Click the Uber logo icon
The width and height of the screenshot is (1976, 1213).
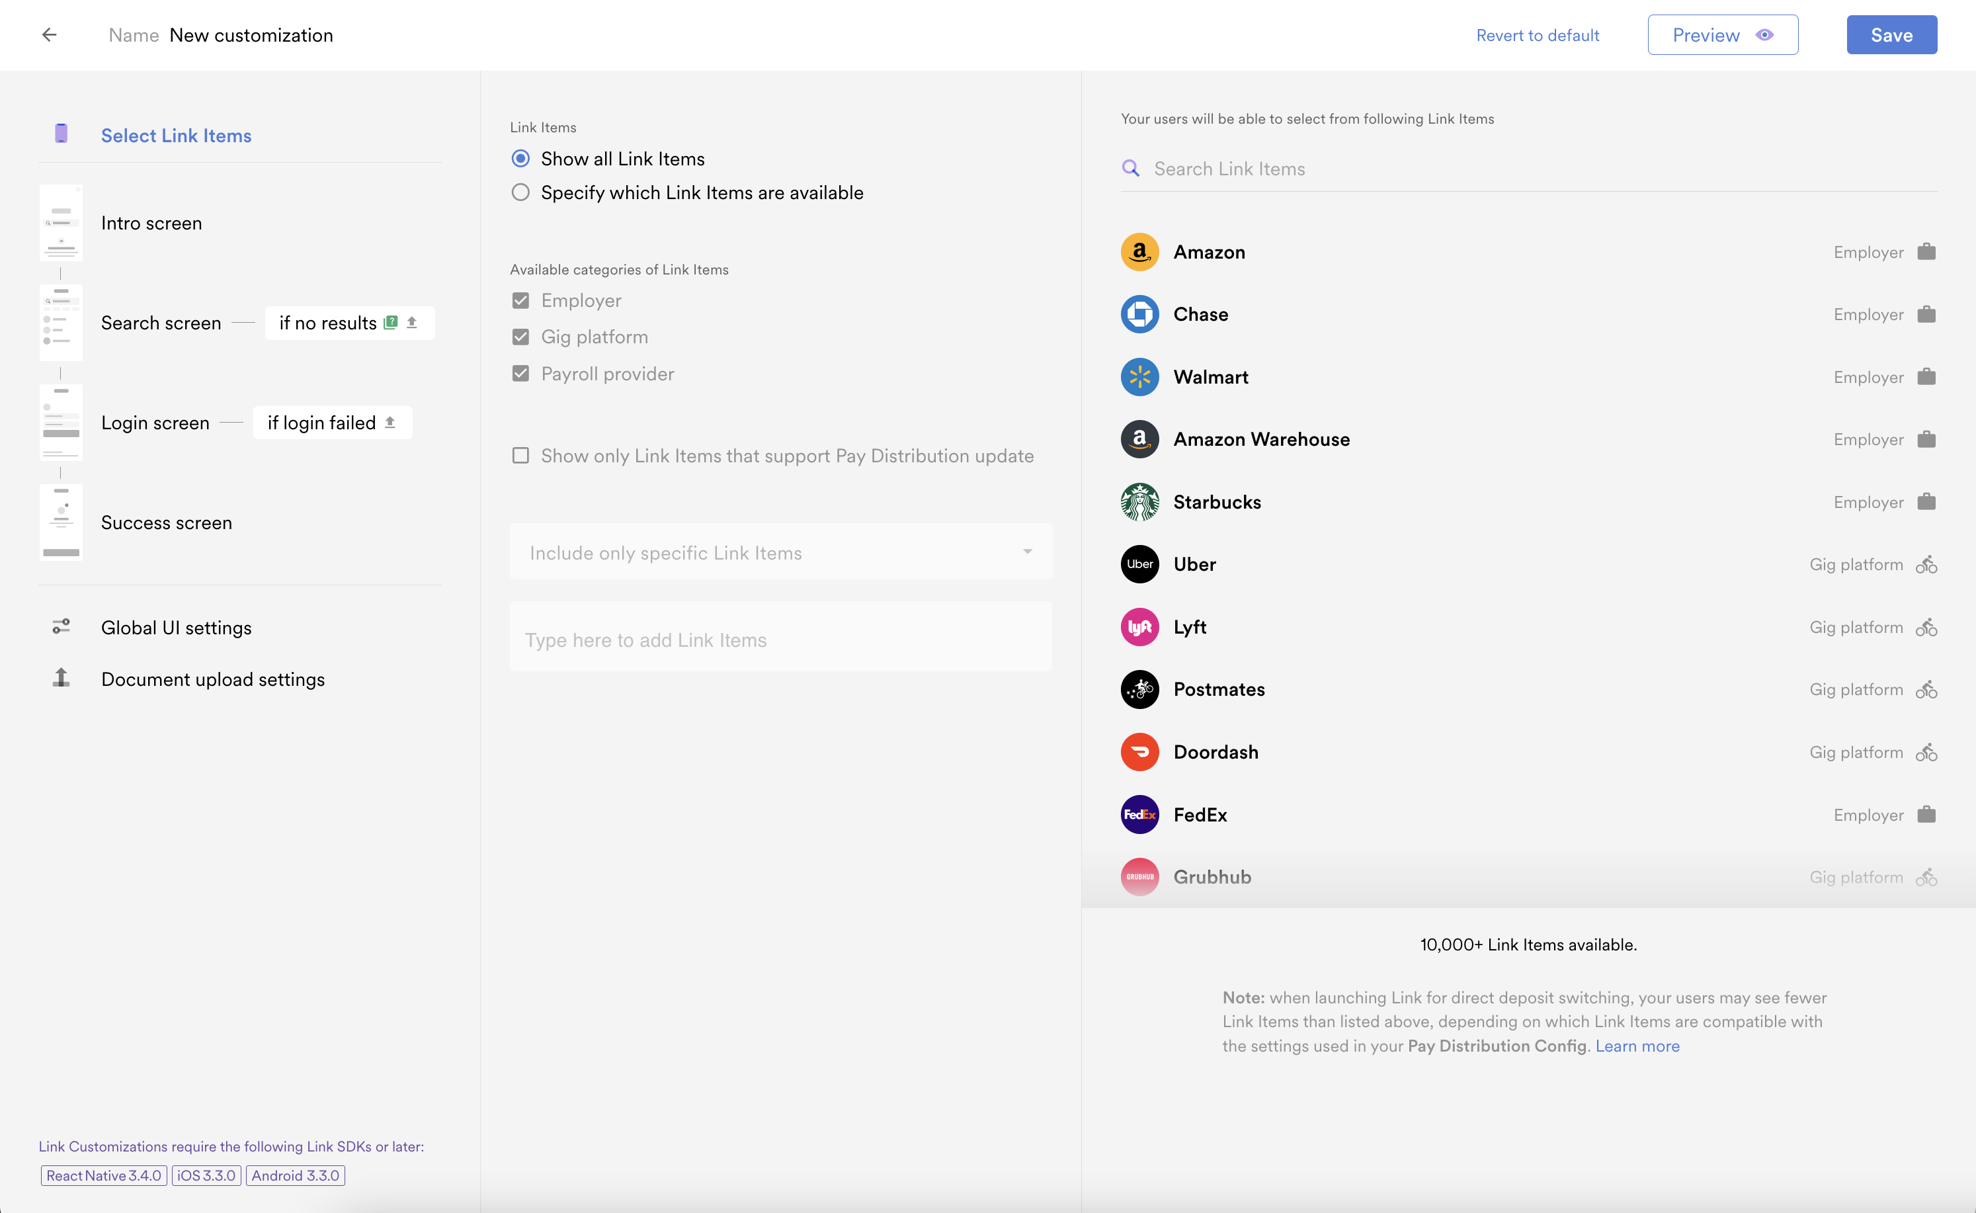pyautogui.click(x=1139, y=564)
